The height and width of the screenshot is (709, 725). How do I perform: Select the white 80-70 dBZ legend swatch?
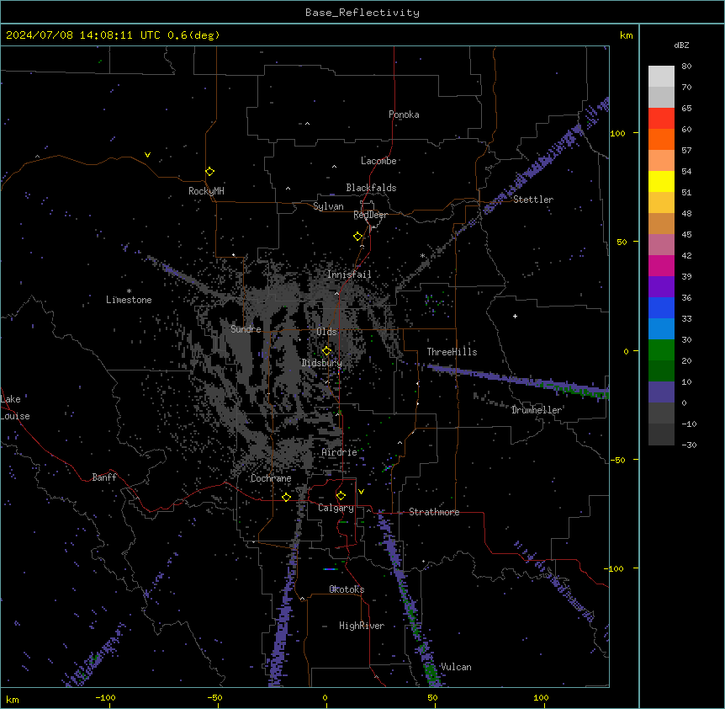(x=661, y=77)
